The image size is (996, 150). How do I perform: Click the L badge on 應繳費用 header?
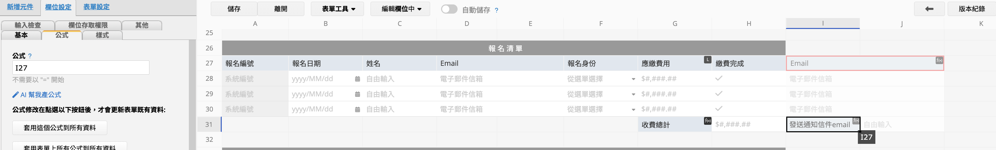point(707,60)
